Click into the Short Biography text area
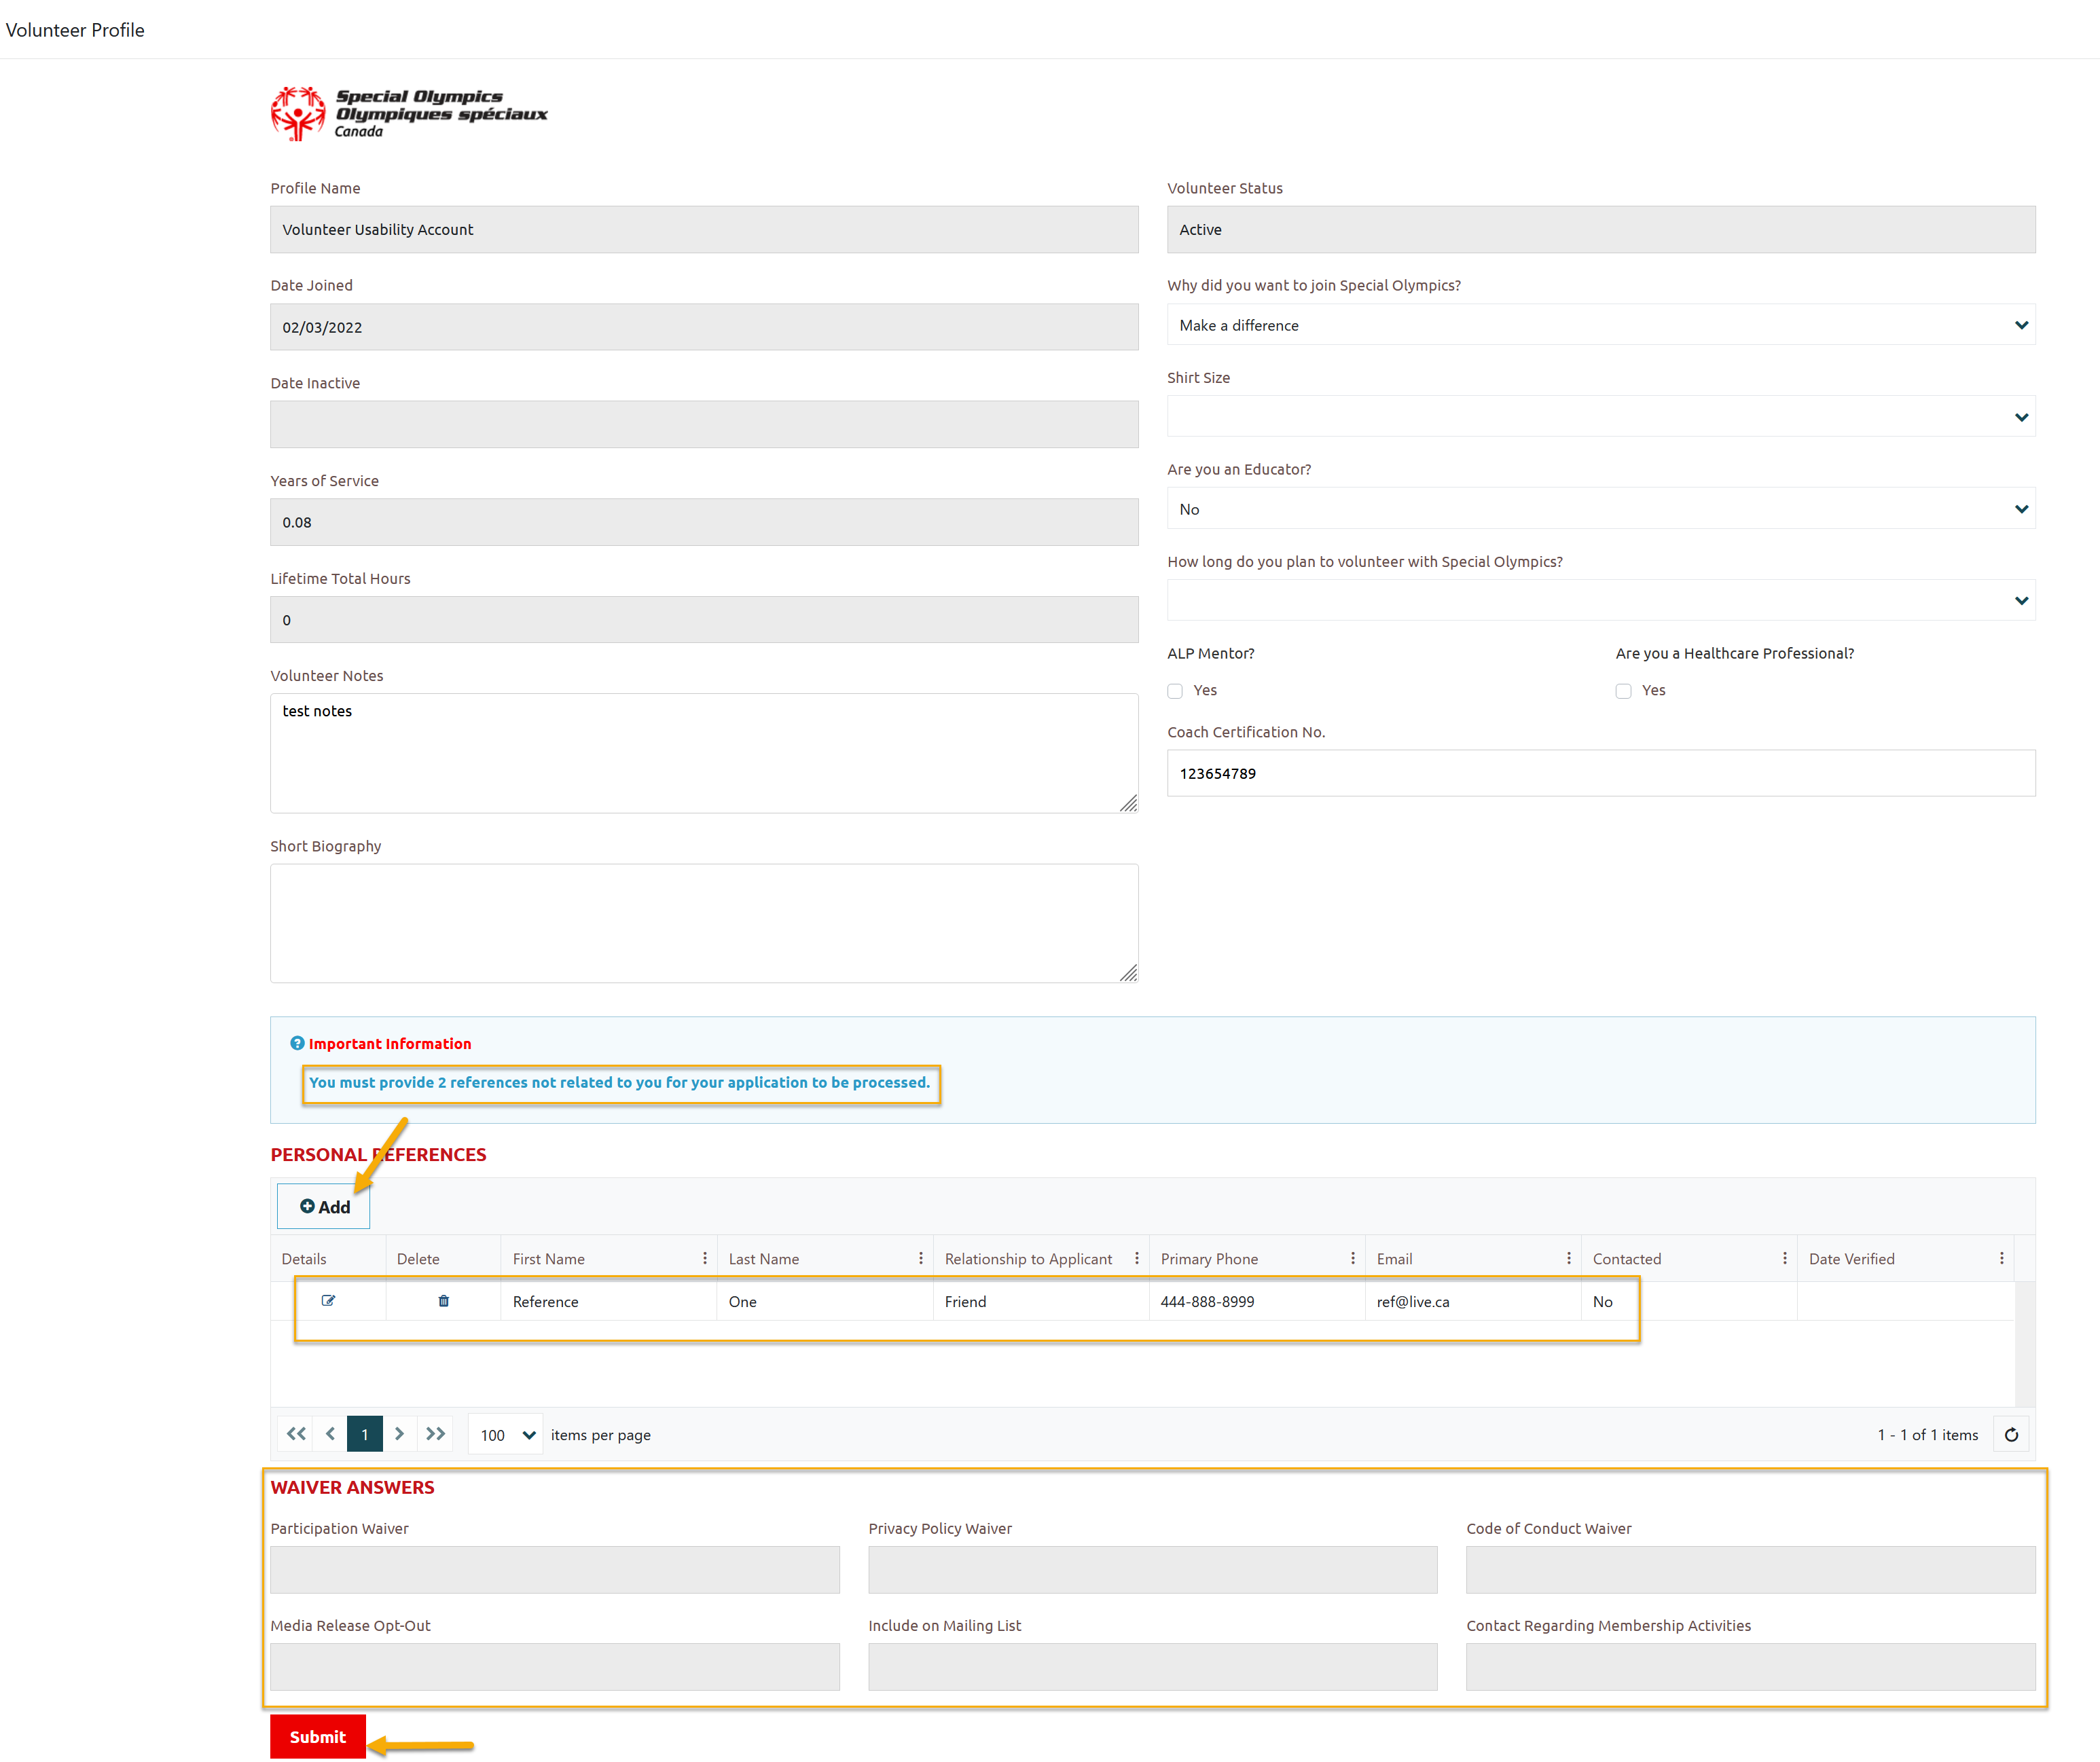 click(x=704, y=923)
